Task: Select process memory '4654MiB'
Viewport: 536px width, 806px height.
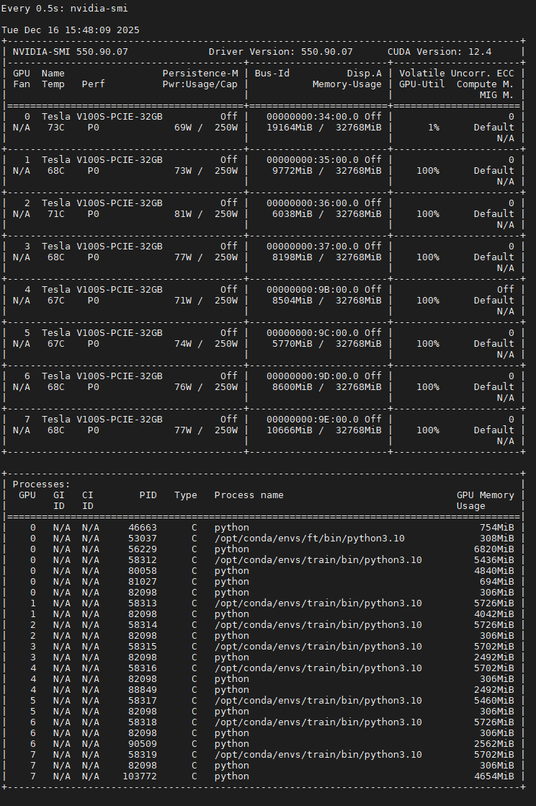Action: tap(494, 776)
